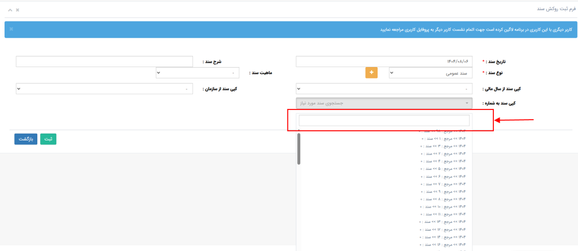Screen dimensions: 578x251
Task: Open the نوع سند dropdown showing سند عمومی
Action: [432, 73]
